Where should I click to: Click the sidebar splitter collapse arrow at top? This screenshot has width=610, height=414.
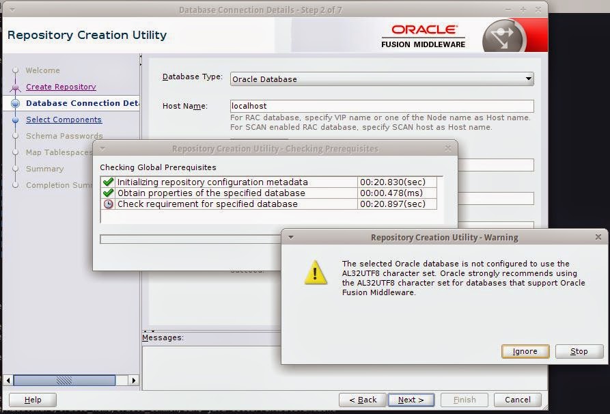tap(141, 57)
